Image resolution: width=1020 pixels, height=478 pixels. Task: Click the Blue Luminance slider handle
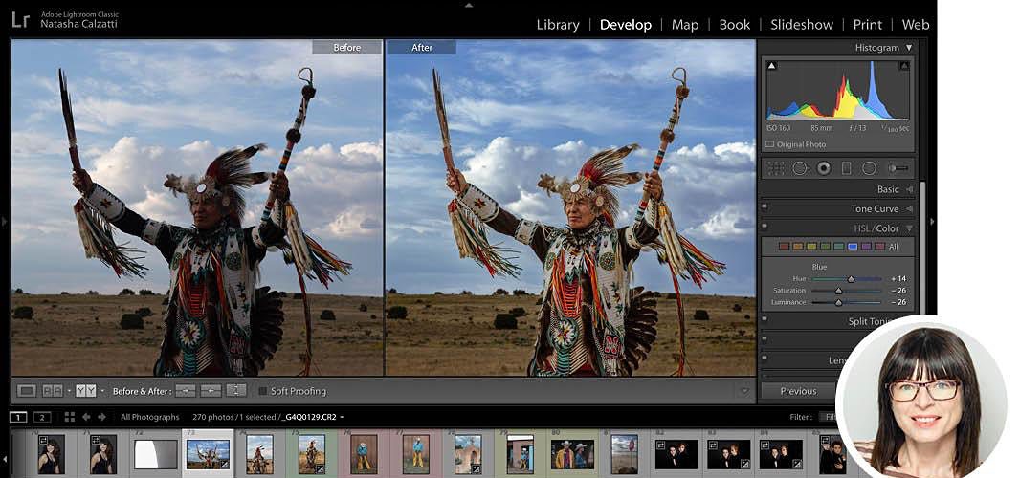point(838,302)
